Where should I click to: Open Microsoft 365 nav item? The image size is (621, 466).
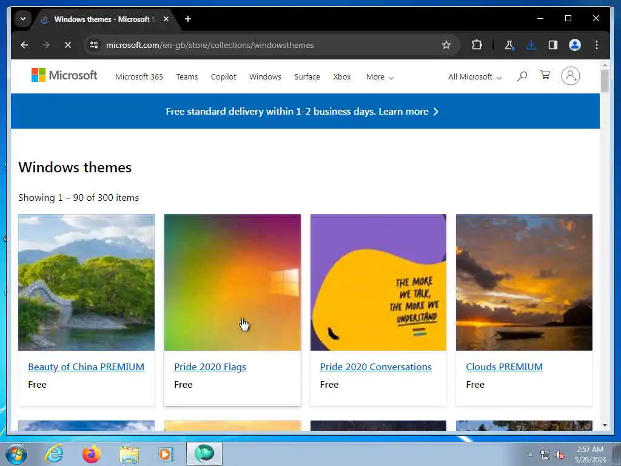tap(139, 77)
